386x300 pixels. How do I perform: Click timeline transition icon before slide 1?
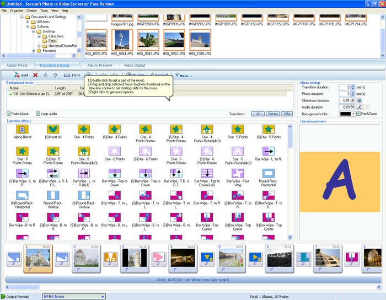pos(14,259)
